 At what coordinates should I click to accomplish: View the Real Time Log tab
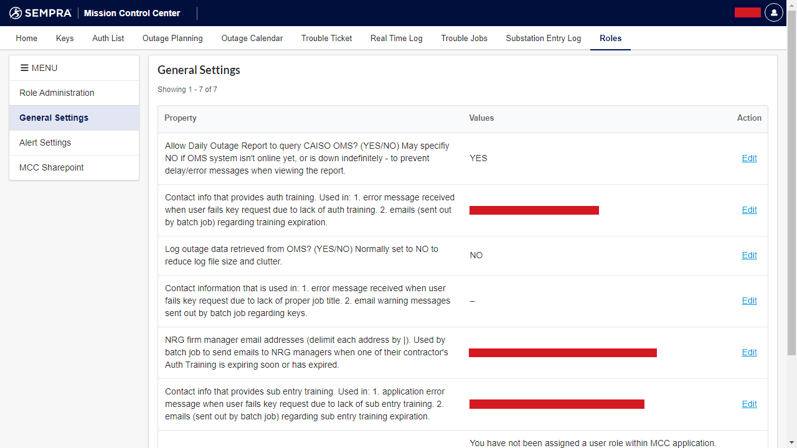(x=397, y=38)
